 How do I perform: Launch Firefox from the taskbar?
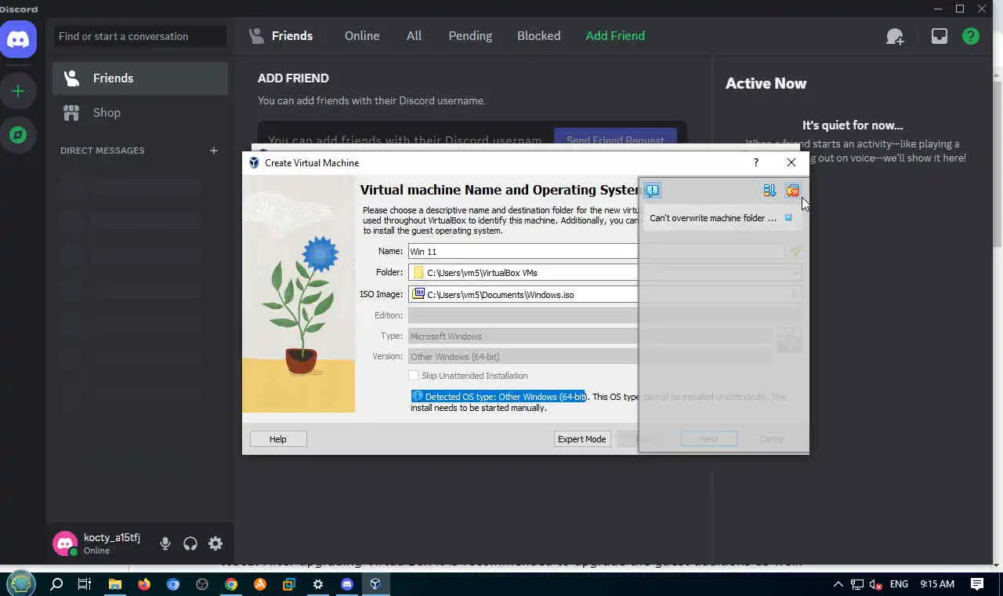pos(144,584)
